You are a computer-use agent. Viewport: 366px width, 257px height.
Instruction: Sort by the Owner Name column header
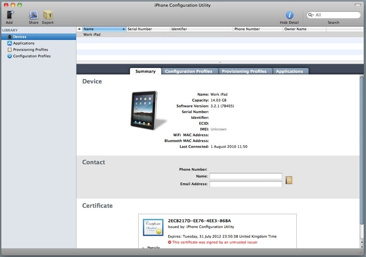click(305, 29)
